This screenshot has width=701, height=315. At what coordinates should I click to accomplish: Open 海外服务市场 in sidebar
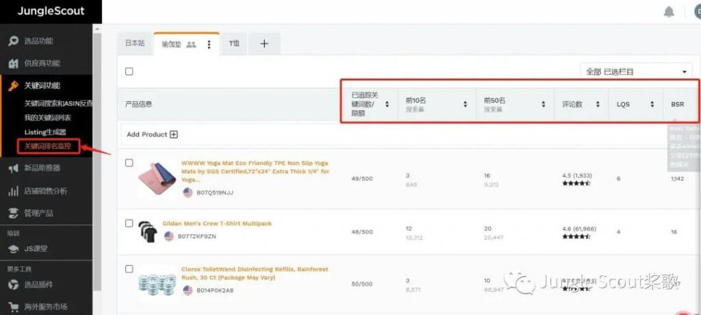point(46,307)
